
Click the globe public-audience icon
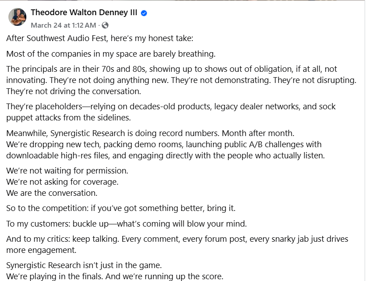(x=105, y=25)
